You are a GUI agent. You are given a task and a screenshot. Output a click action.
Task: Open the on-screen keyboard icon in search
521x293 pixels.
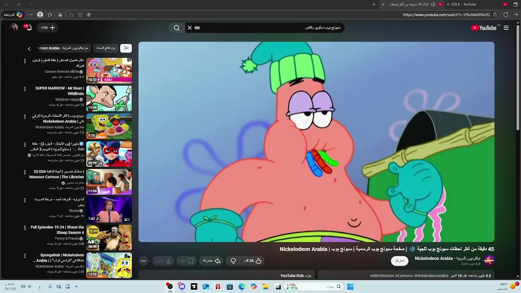click(x=197, y=28)
